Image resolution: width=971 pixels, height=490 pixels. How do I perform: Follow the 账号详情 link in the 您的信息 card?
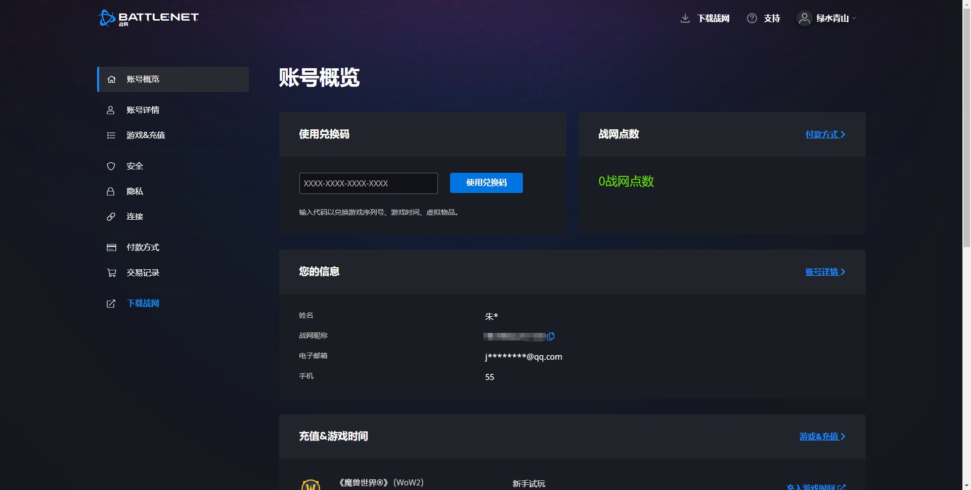pos(825,272)
